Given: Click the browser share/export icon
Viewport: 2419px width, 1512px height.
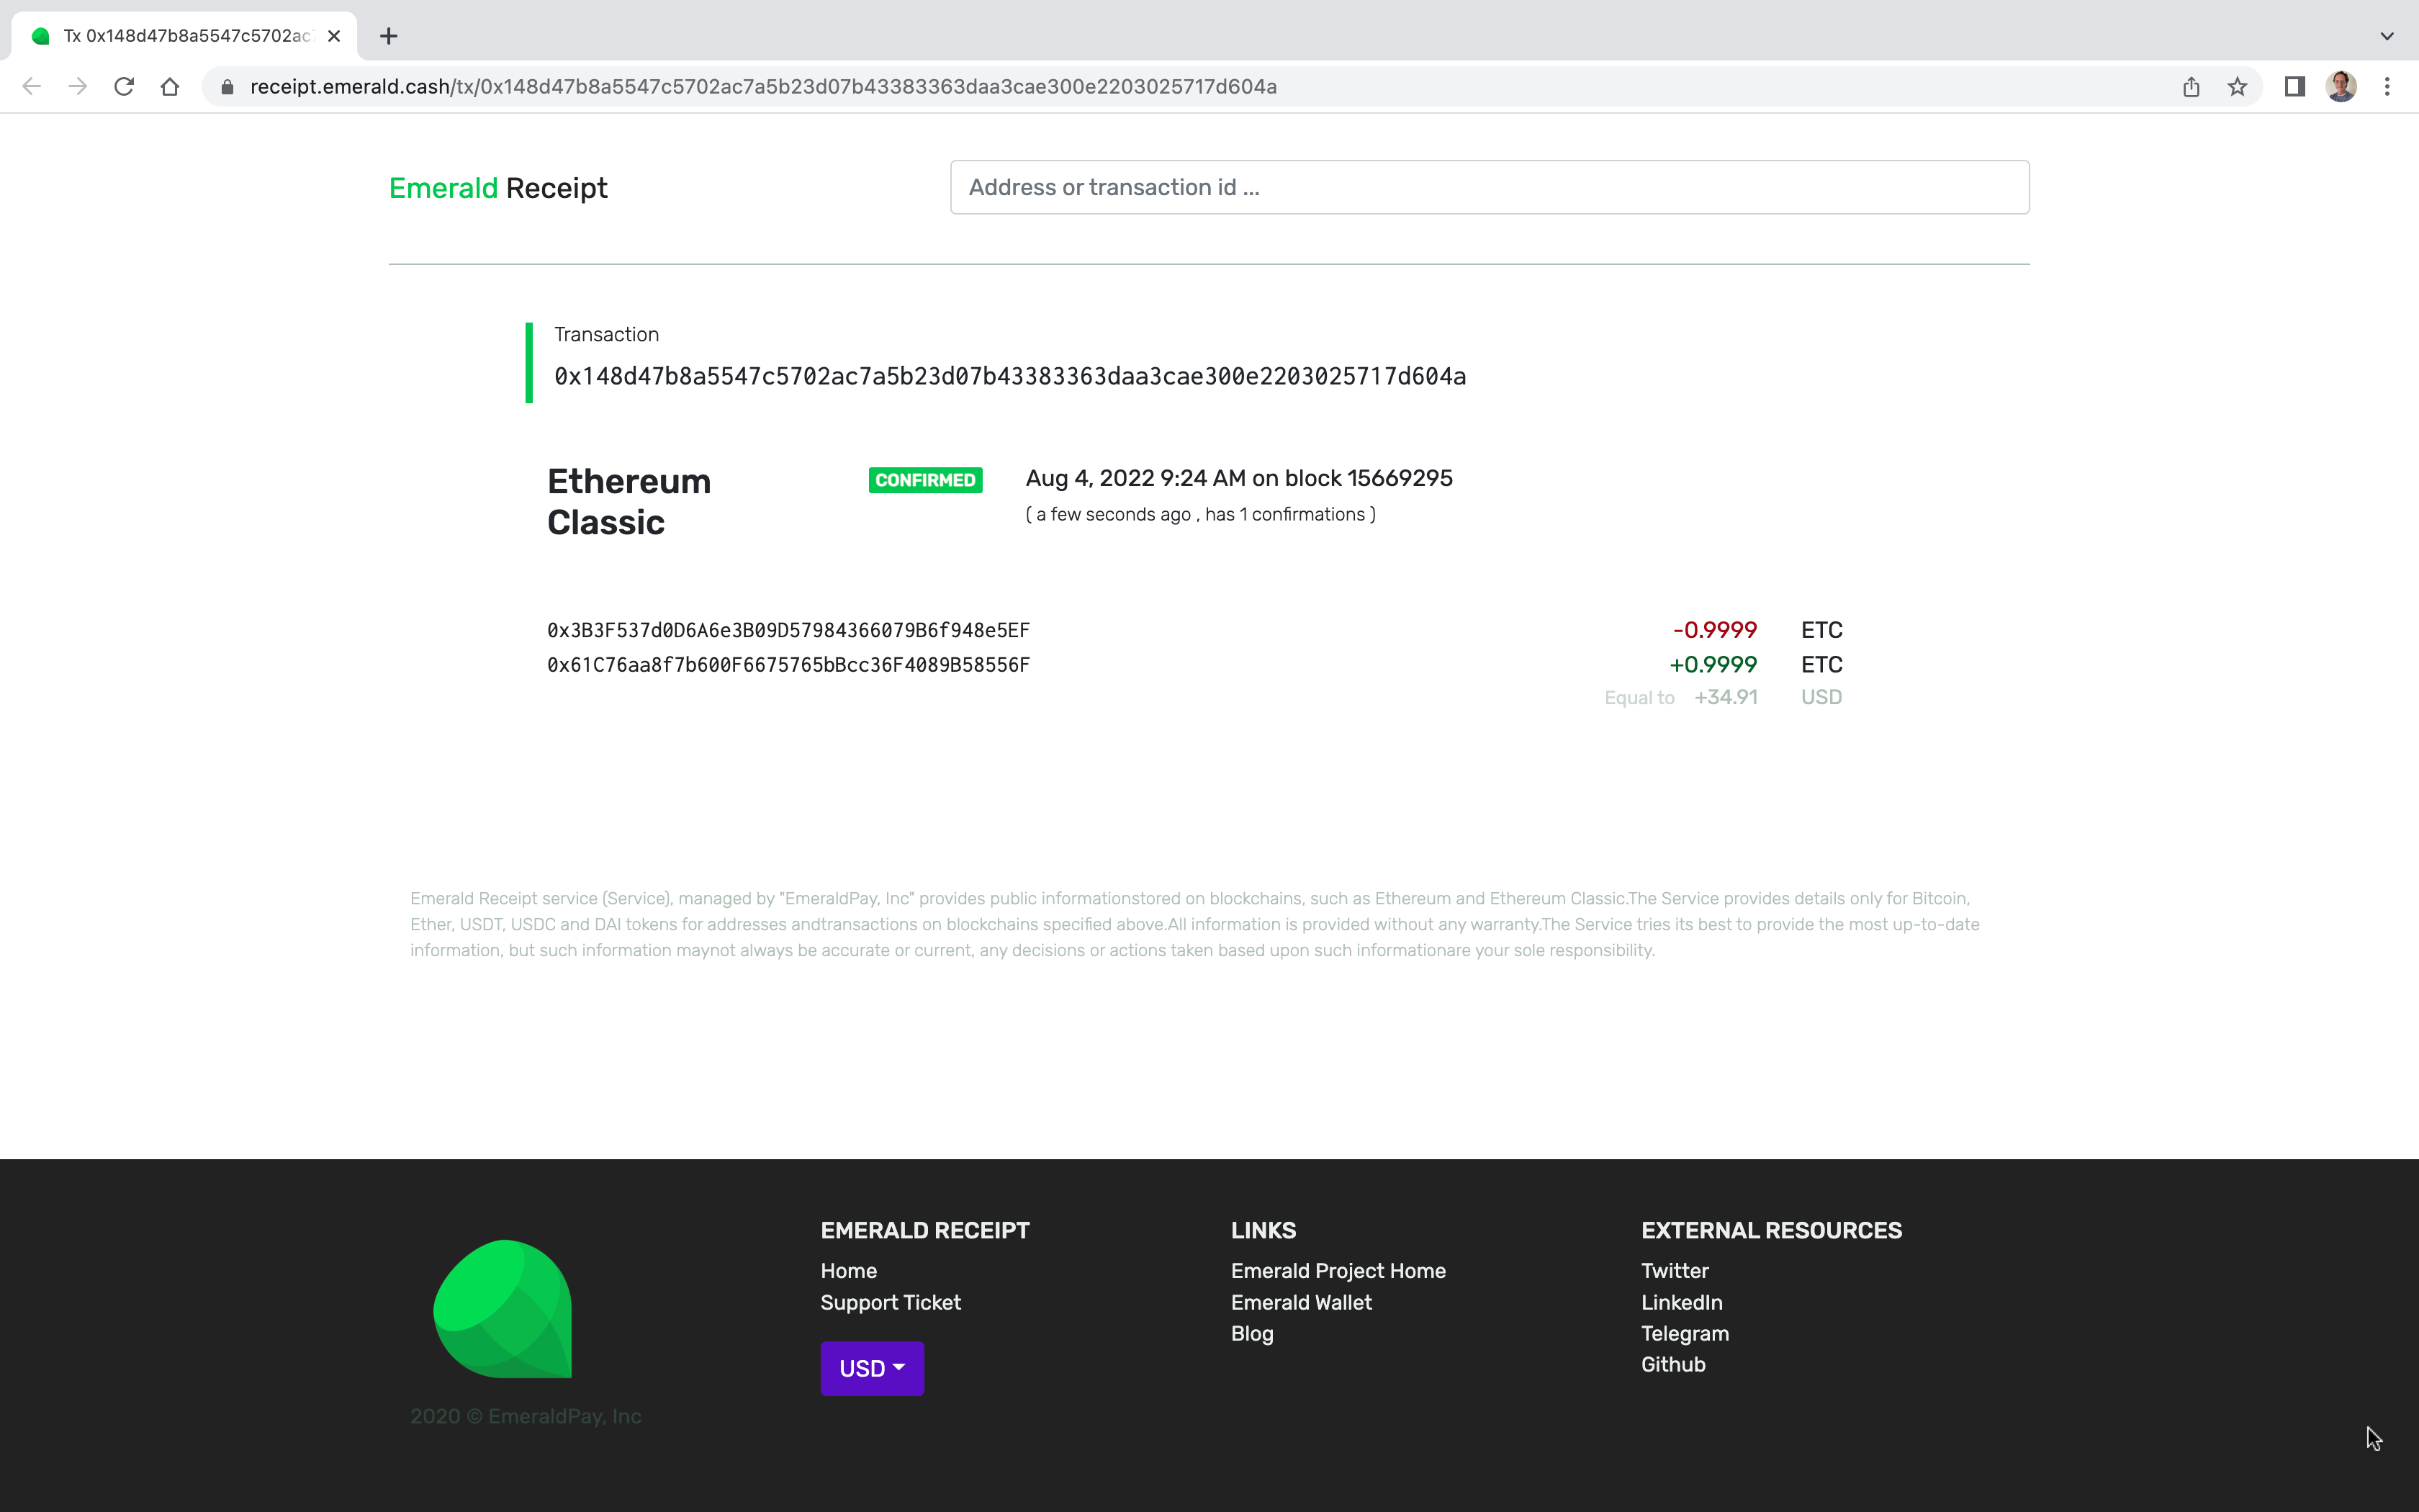Looking at the screenshot, I should tap(2191, 86).
